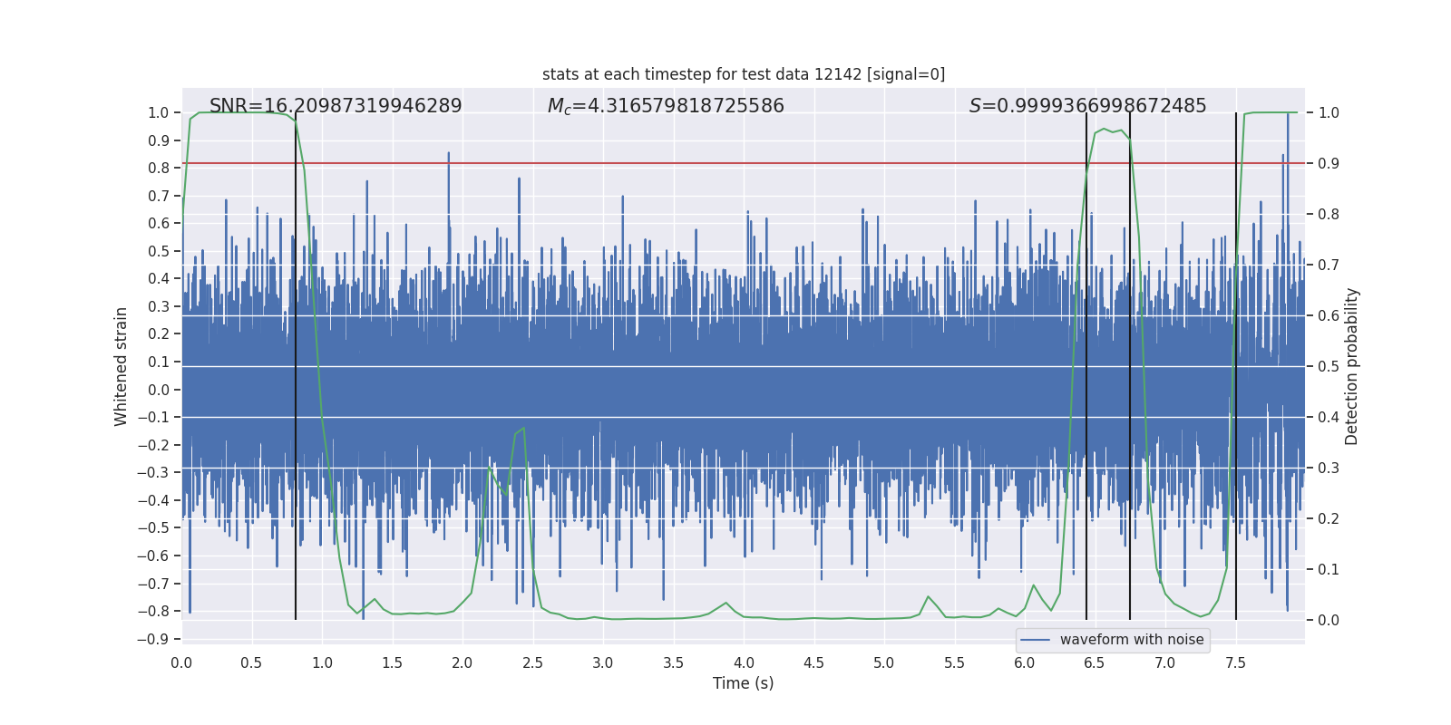This screenshot has height=725, width=1451.
Task: Click the 'Time (s)' x-axis label
Action: tap(743, 683)
